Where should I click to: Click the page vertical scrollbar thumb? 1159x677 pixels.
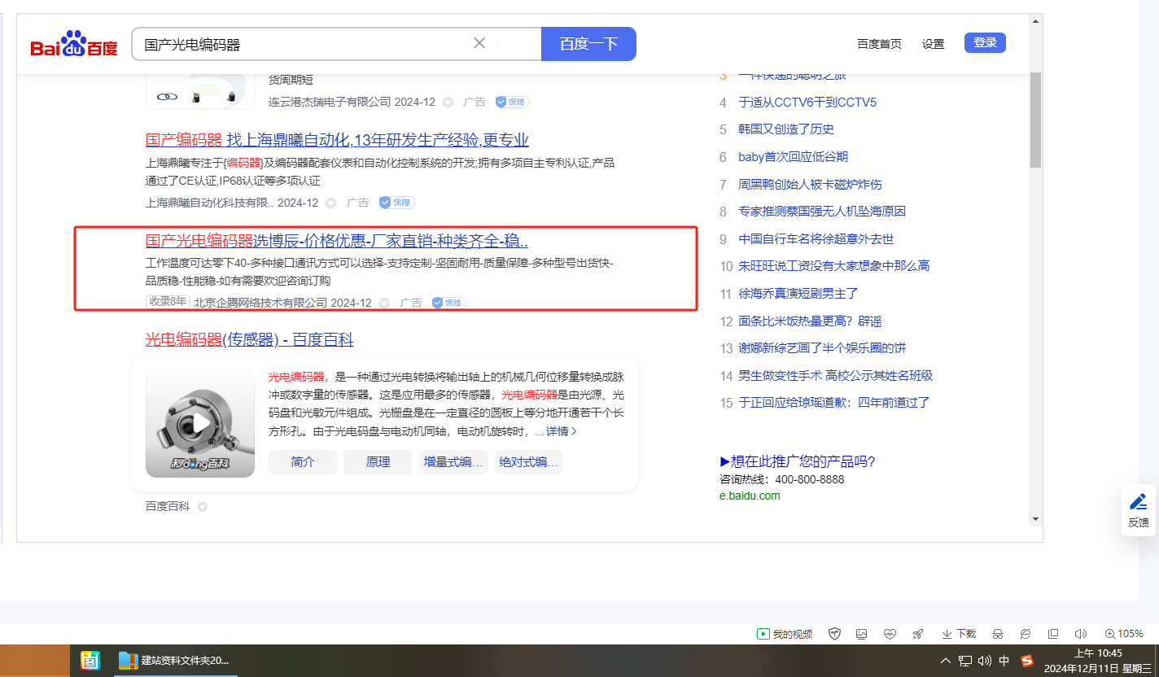[x=1035, y=119]
